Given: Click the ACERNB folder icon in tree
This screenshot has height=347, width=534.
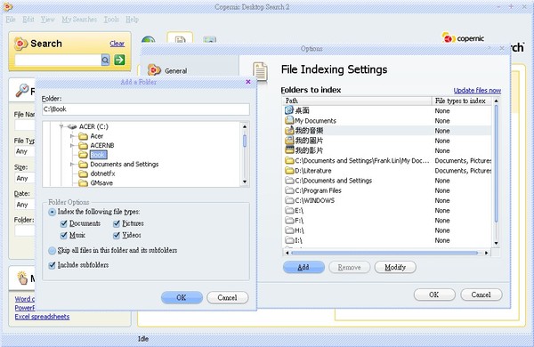Looking at the screenshot, I should coord(83,145).
